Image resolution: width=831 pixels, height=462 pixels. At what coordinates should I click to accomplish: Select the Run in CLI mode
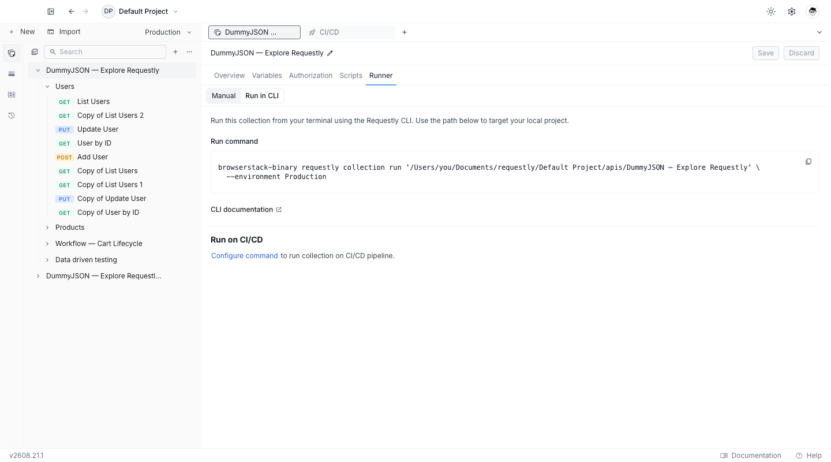262,96
